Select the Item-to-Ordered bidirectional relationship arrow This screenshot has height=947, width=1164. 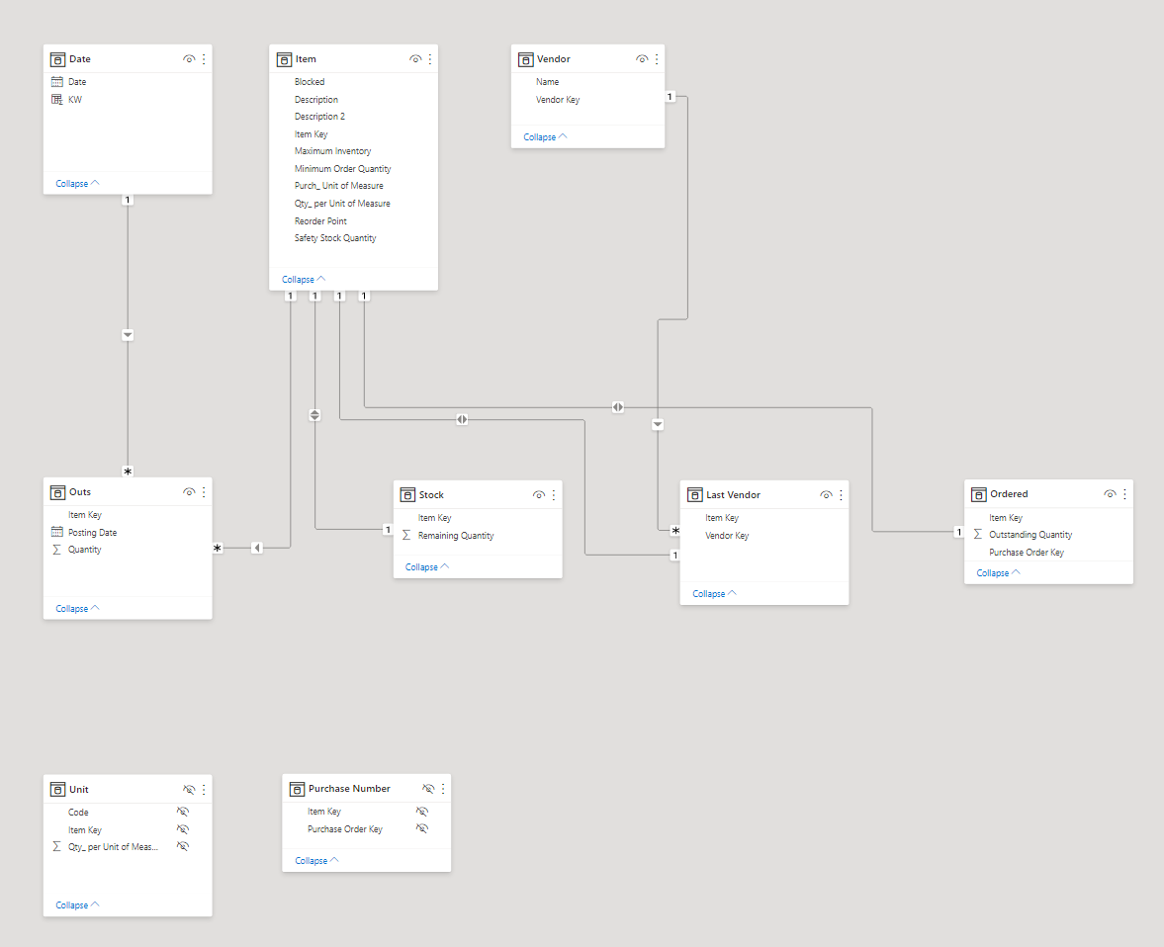[618, 406]
